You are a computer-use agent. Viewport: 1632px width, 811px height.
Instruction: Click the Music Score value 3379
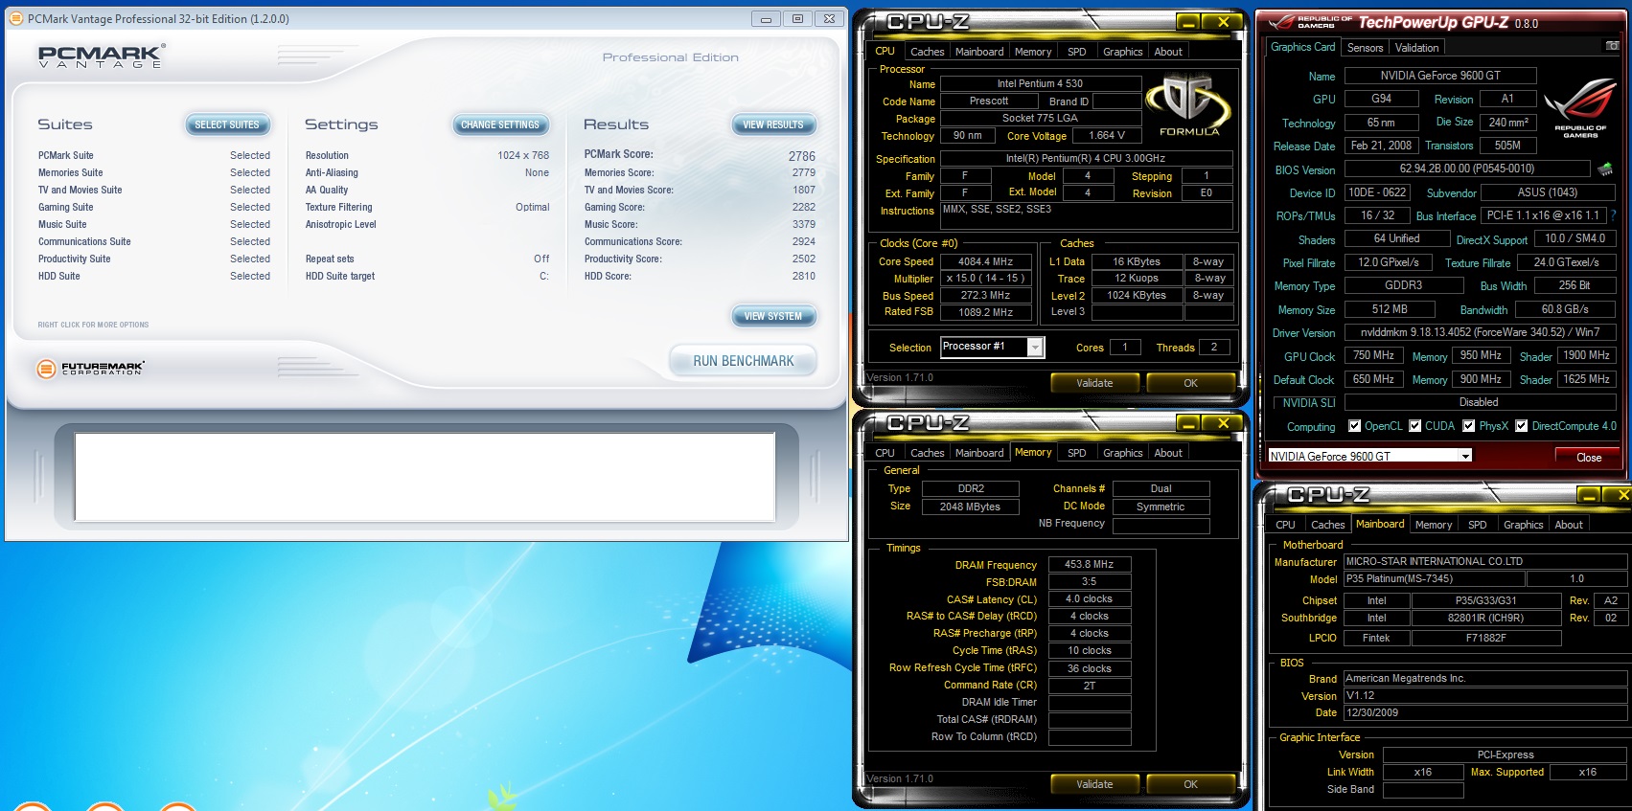click(x=804, y=224)
